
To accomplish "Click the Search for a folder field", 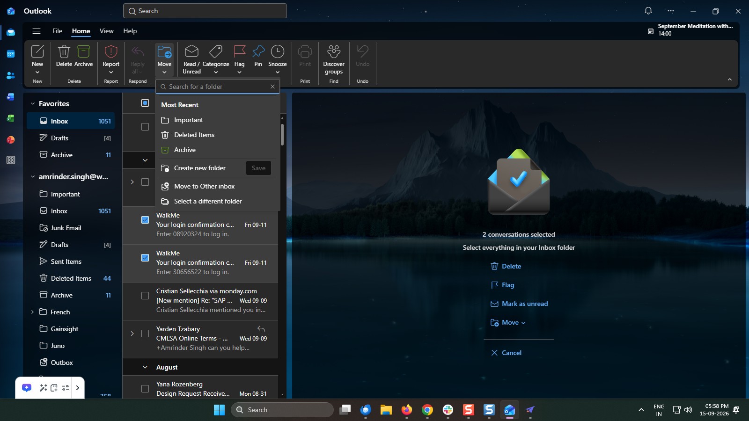I will 218,87.
